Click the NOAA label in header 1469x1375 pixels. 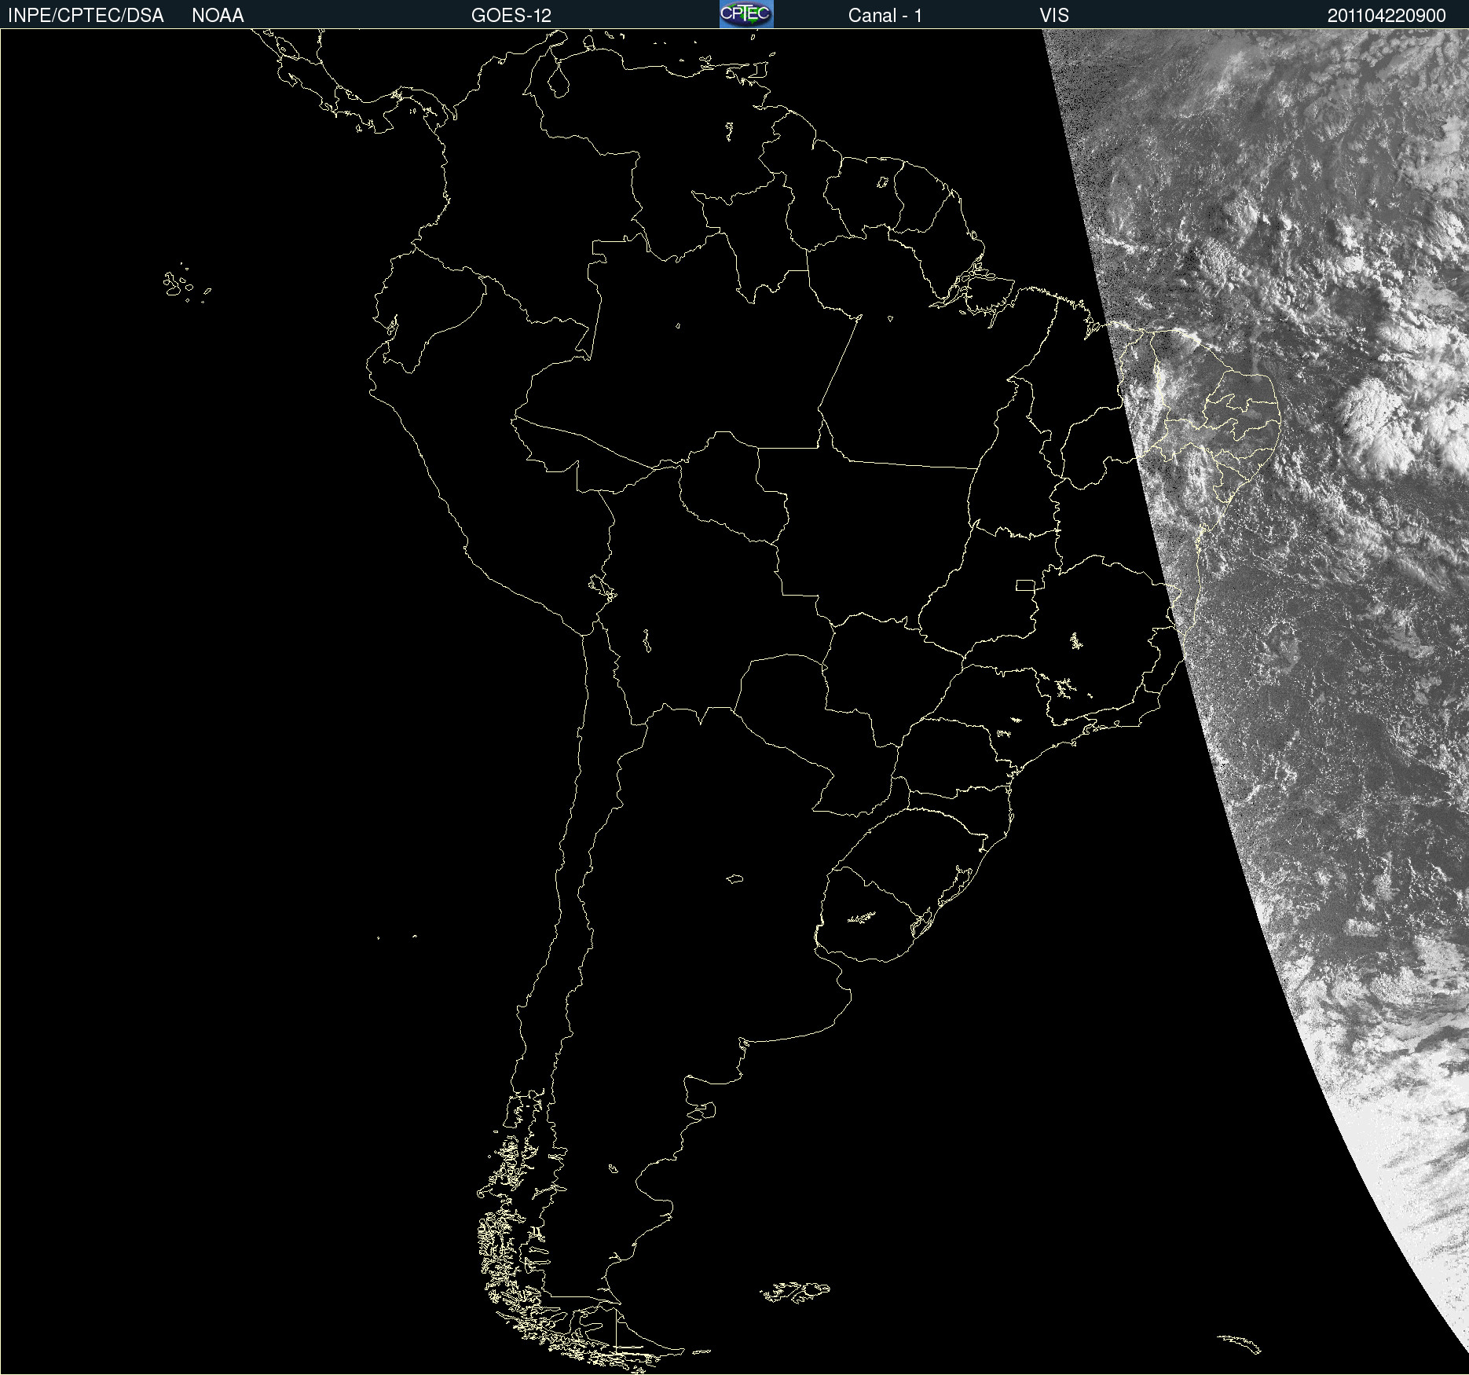pos(218,16)
